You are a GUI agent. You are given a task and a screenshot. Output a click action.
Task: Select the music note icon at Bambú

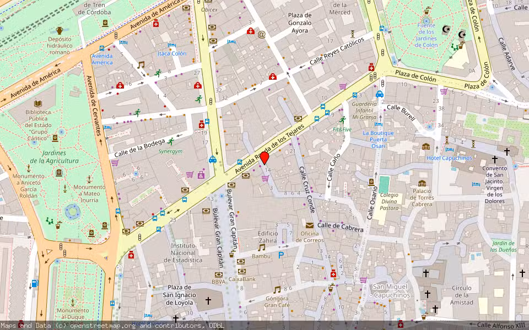pyautogui.click(x=261, y=248)
